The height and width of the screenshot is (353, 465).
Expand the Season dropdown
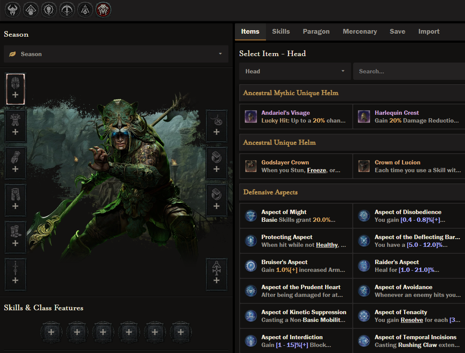pyautogui.click(x=116, y=54)
